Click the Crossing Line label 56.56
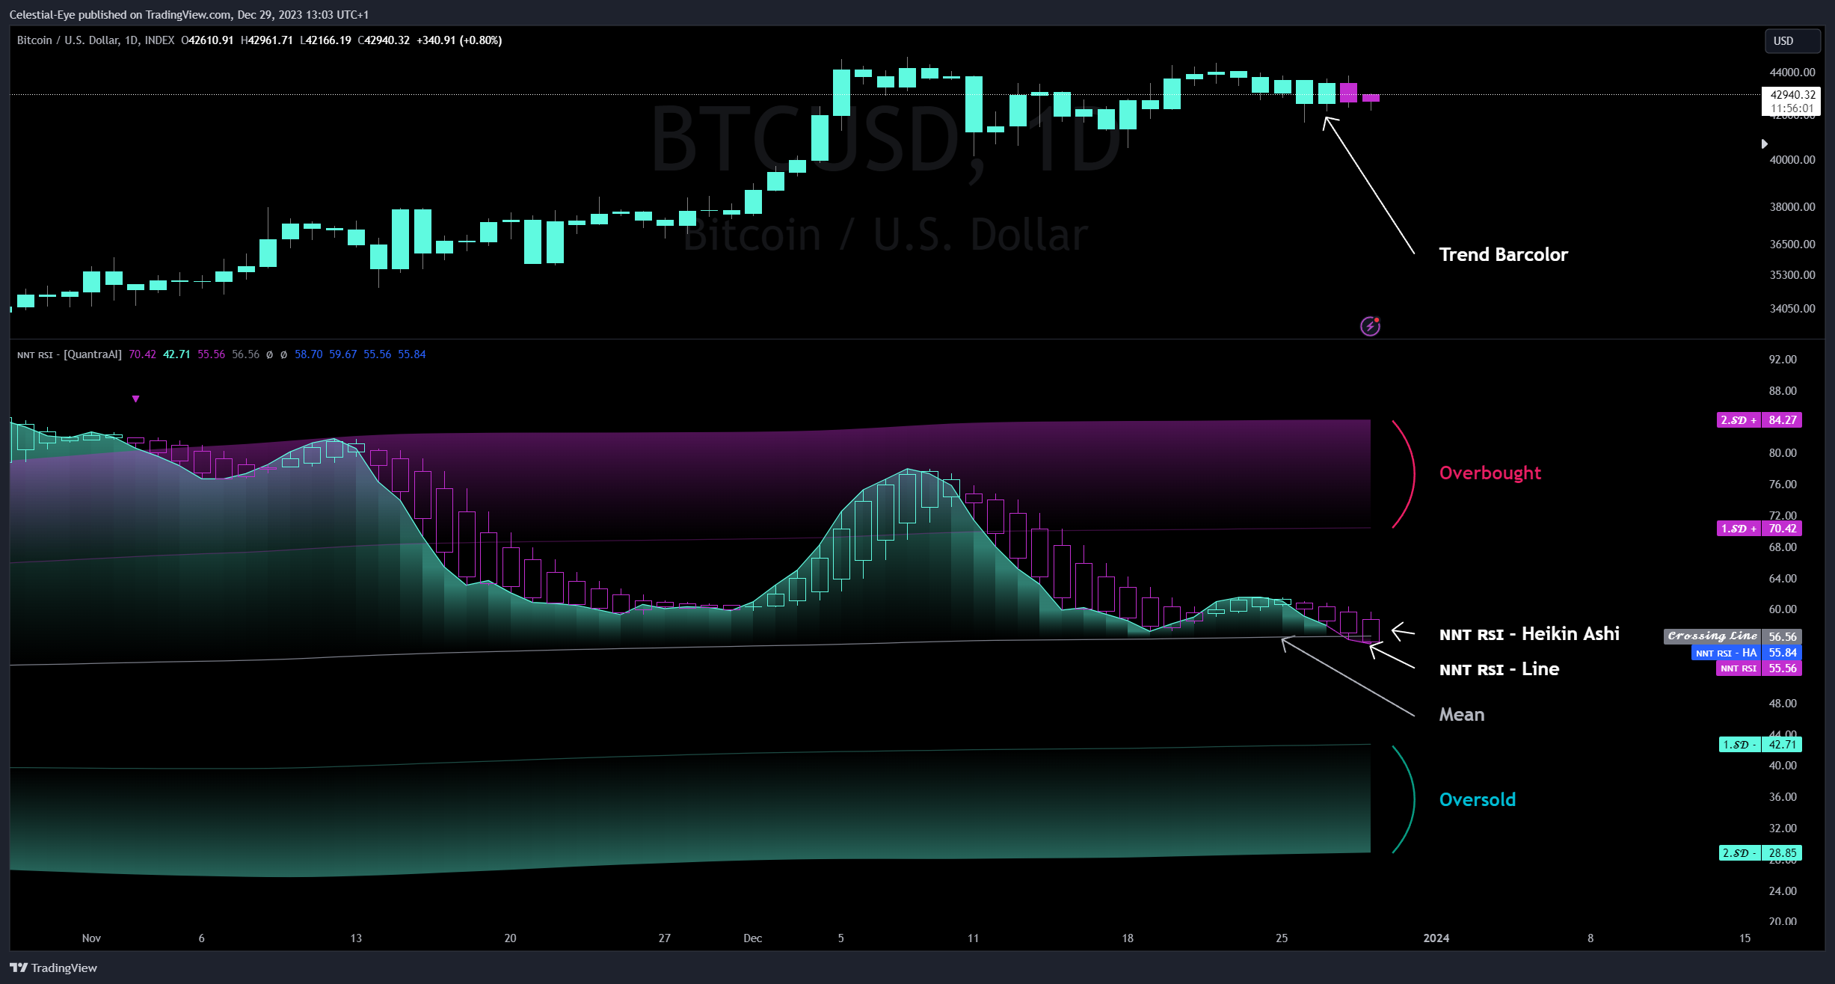 click(x=1733, y=636)
